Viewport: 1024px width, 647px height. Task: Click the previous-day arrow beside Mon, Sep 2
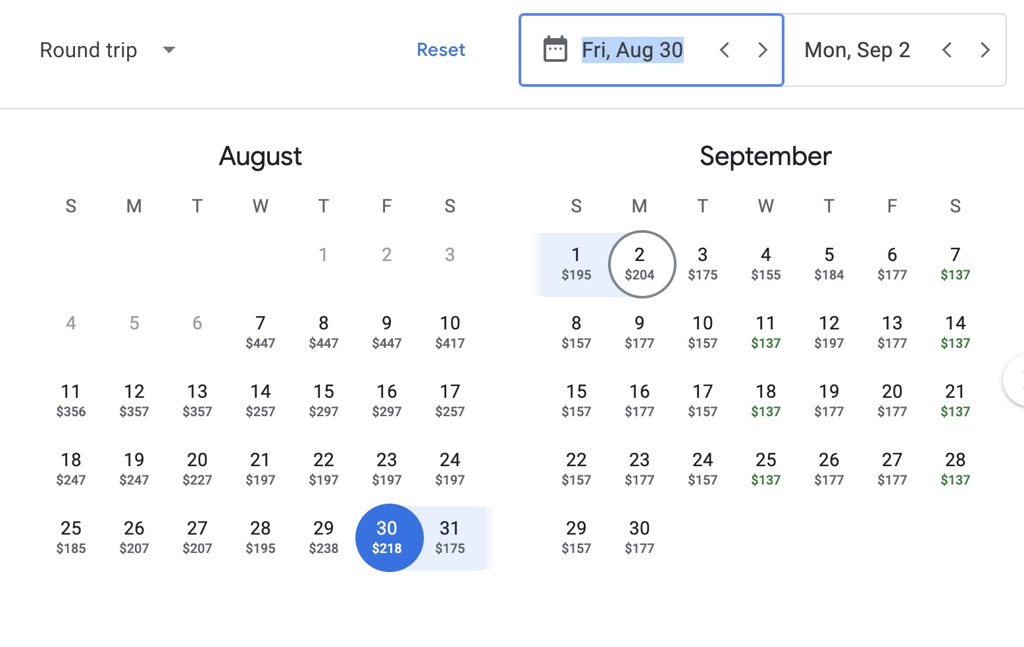tap(946, 49)
